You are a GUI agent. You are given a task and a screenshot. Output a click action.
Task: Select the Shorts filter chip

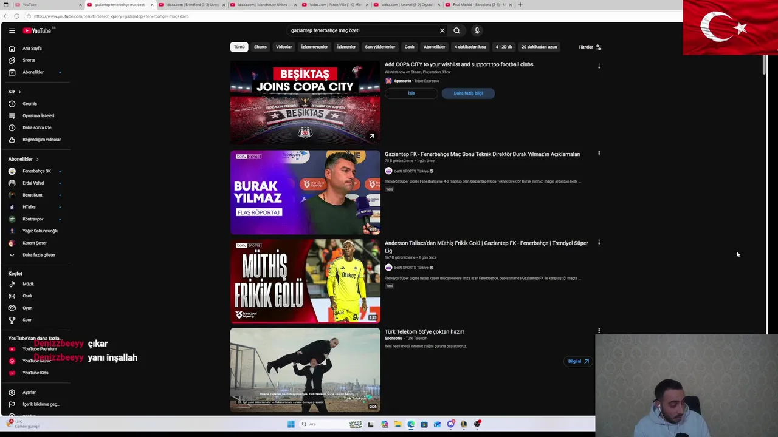pos(260,47)
